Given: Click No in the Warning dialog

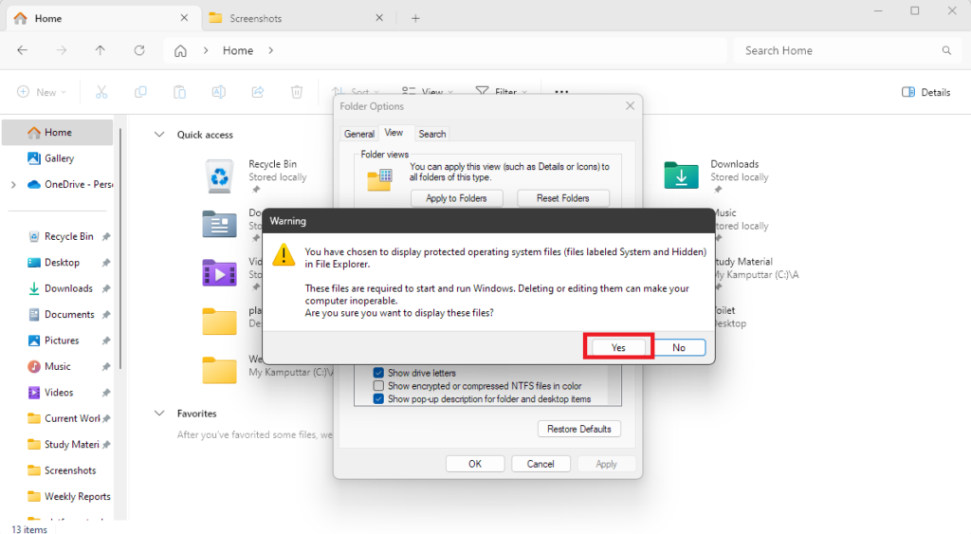Looking at the screenshot, I should tap(679, 347).
